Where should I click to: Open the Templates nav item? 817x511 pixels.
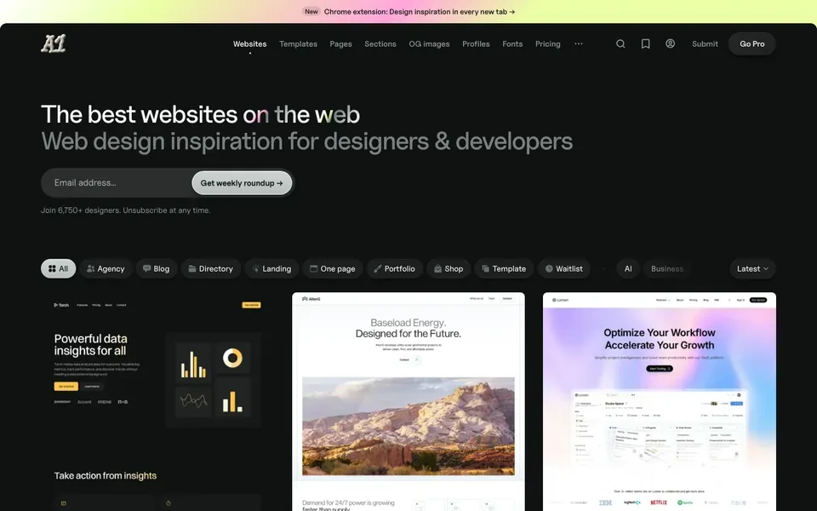click(x=298, y=43)
